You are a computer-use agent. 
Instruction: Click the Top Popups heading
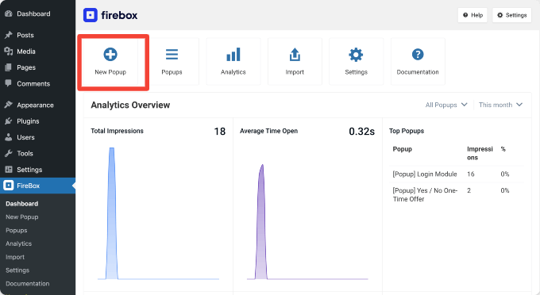pyautogui.click(x=407, y=131)
